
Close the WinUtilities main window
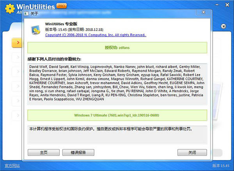click(x=227, y=5)
